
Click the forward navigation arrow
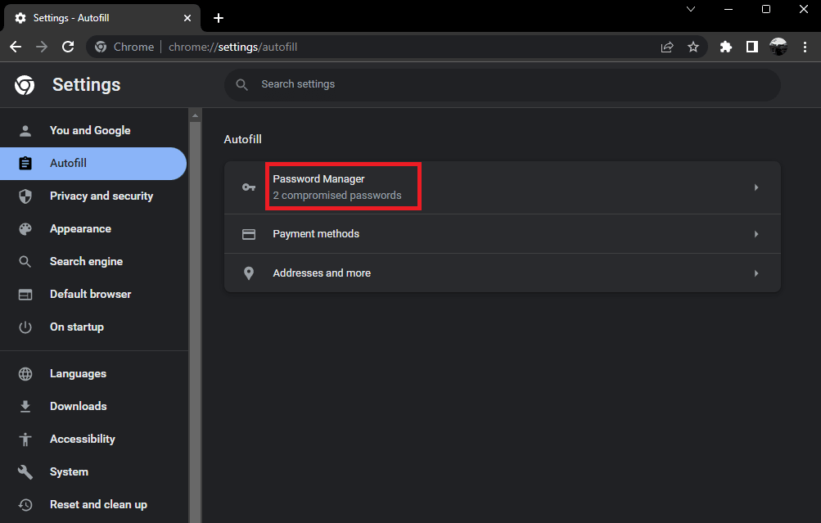(x=42, y=47)
